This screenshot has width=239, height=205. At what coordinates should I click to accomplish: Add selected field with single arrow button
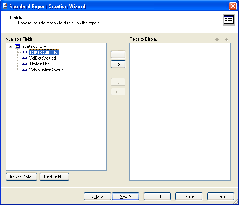click(x=118, y=54)
